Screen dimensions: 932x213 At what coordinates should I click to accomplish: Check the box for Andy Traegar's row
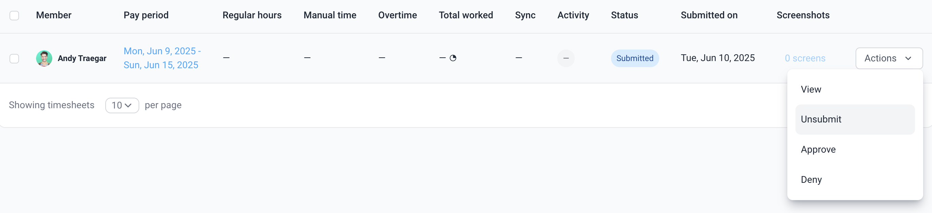pos(14,58)
